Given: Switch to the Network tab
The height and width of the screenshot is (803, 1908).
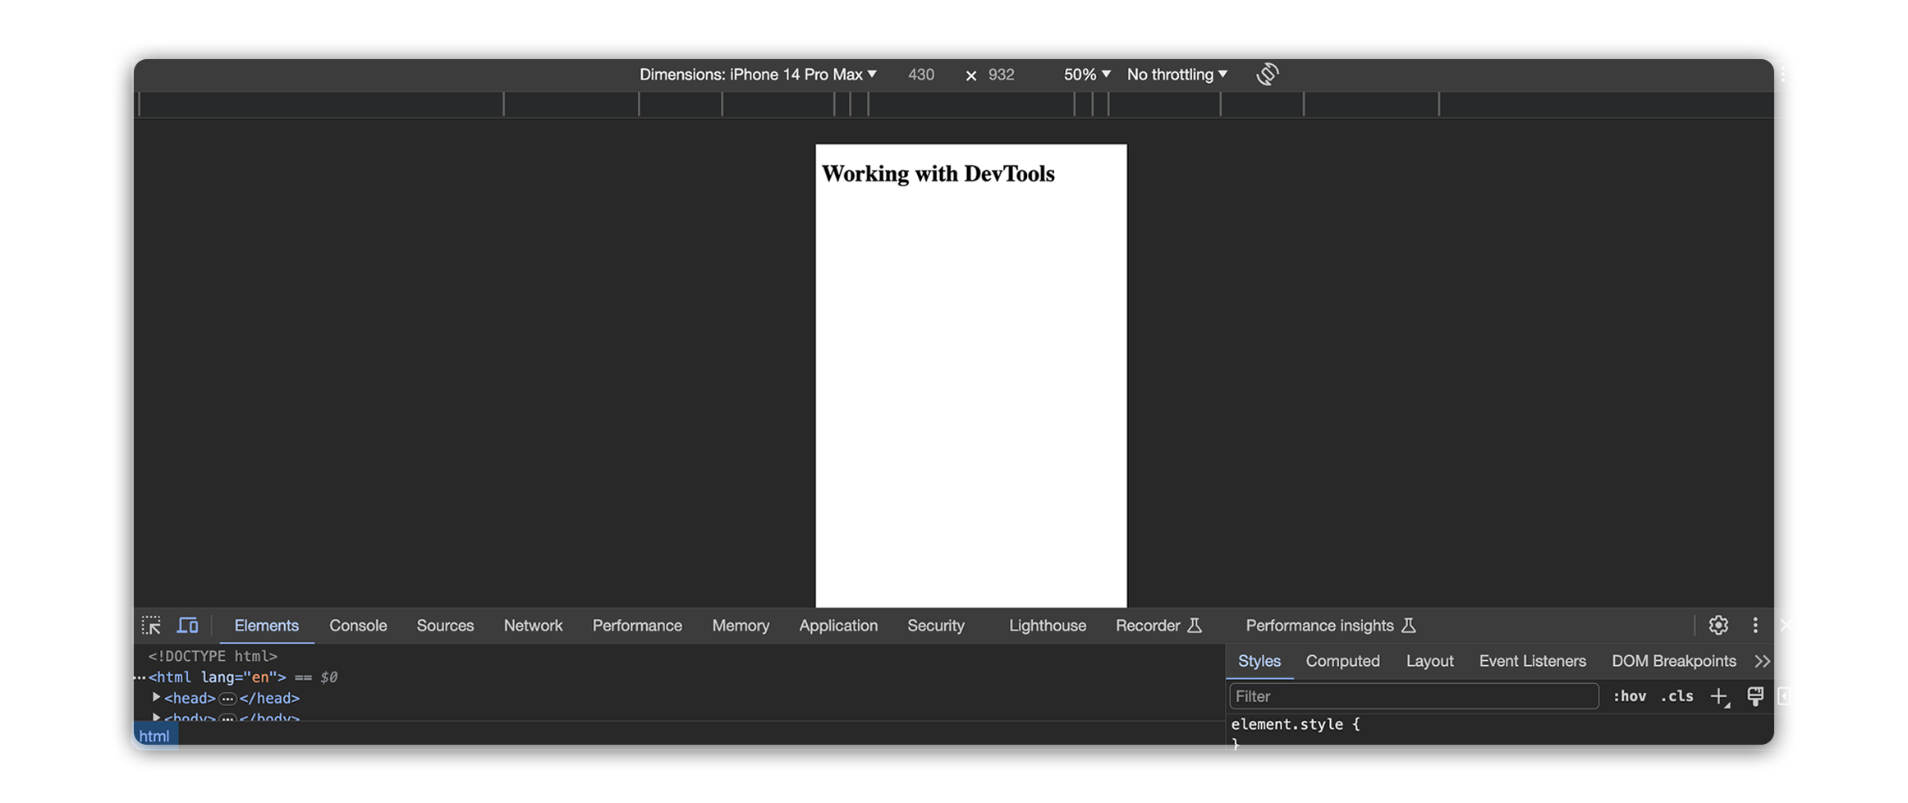Looking at the screenshot, I should coord(533,626).
